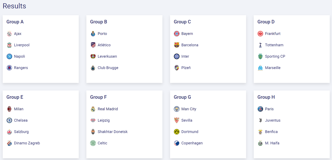This screenshot has height=160, width=332.
Task: Select the Dinamo Zagreb team name
Action: tap(27, 143)
